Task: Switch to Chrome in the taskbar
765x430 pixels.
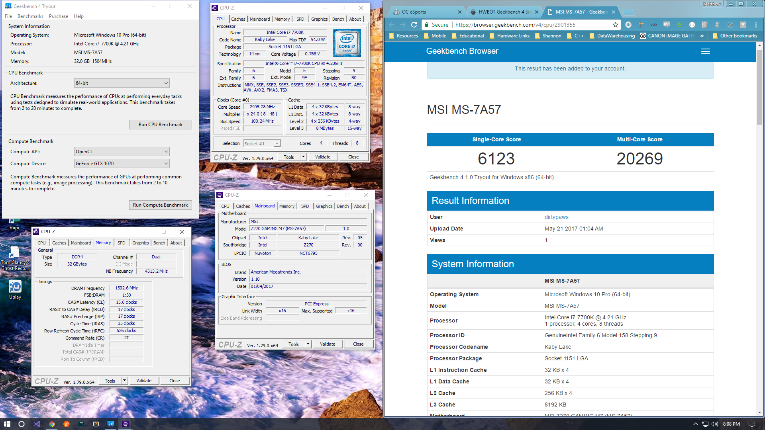Action: 52,424
